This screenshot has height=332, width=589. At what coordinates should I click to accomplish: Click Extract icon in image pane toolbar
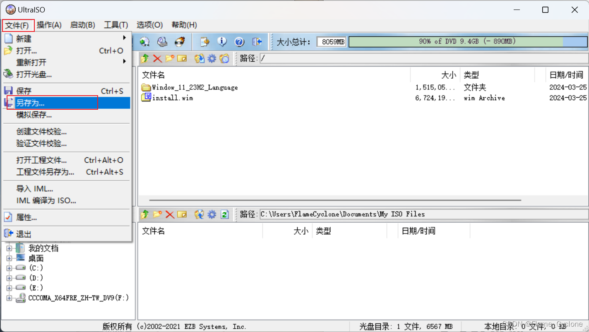coord(200,58)
